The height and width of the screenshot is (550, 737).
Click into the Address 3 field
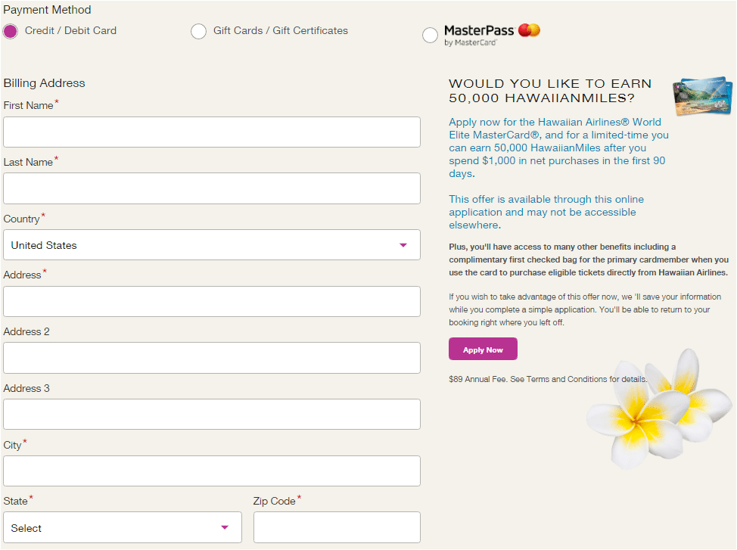point(212,414)
